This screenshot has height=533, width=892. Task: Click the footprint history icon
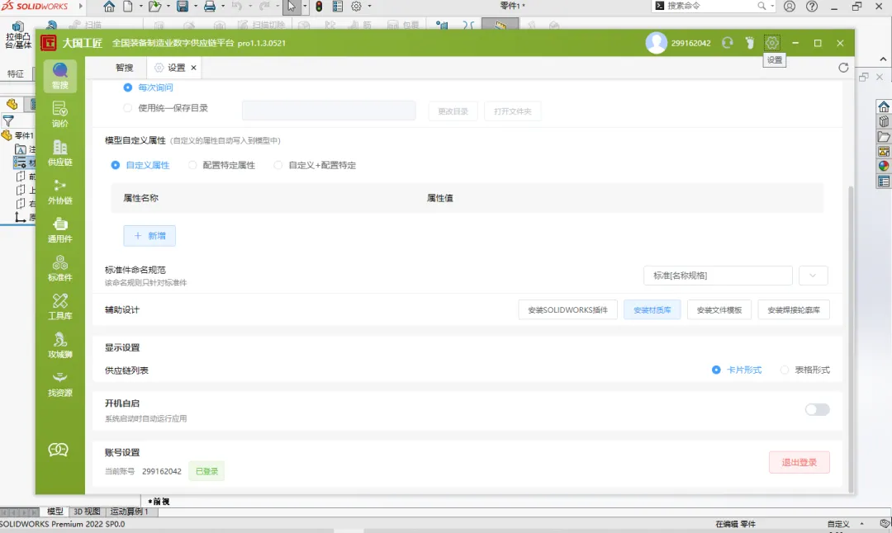tap(750, 43)
